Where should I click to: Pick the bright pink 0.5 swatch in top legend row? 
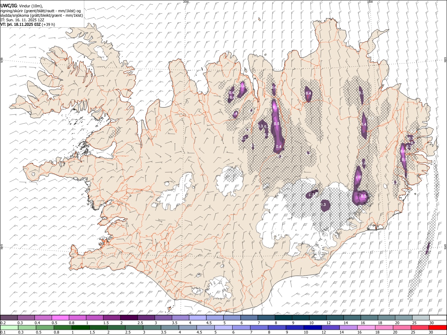tap(60, 318)
